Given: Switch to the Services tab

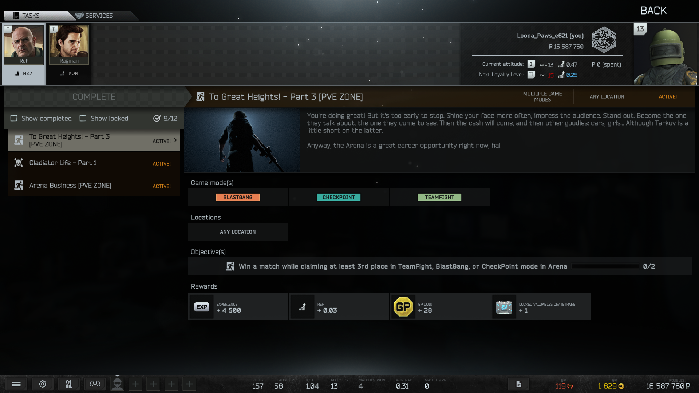Looking at the screenshot, I should pos(98,16).
